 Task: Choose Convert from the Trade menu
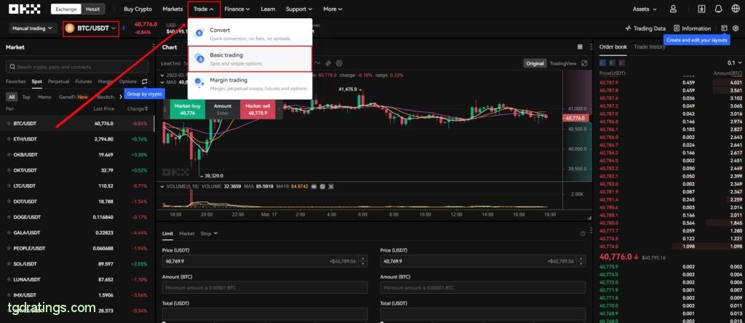(x=250, y=33)
